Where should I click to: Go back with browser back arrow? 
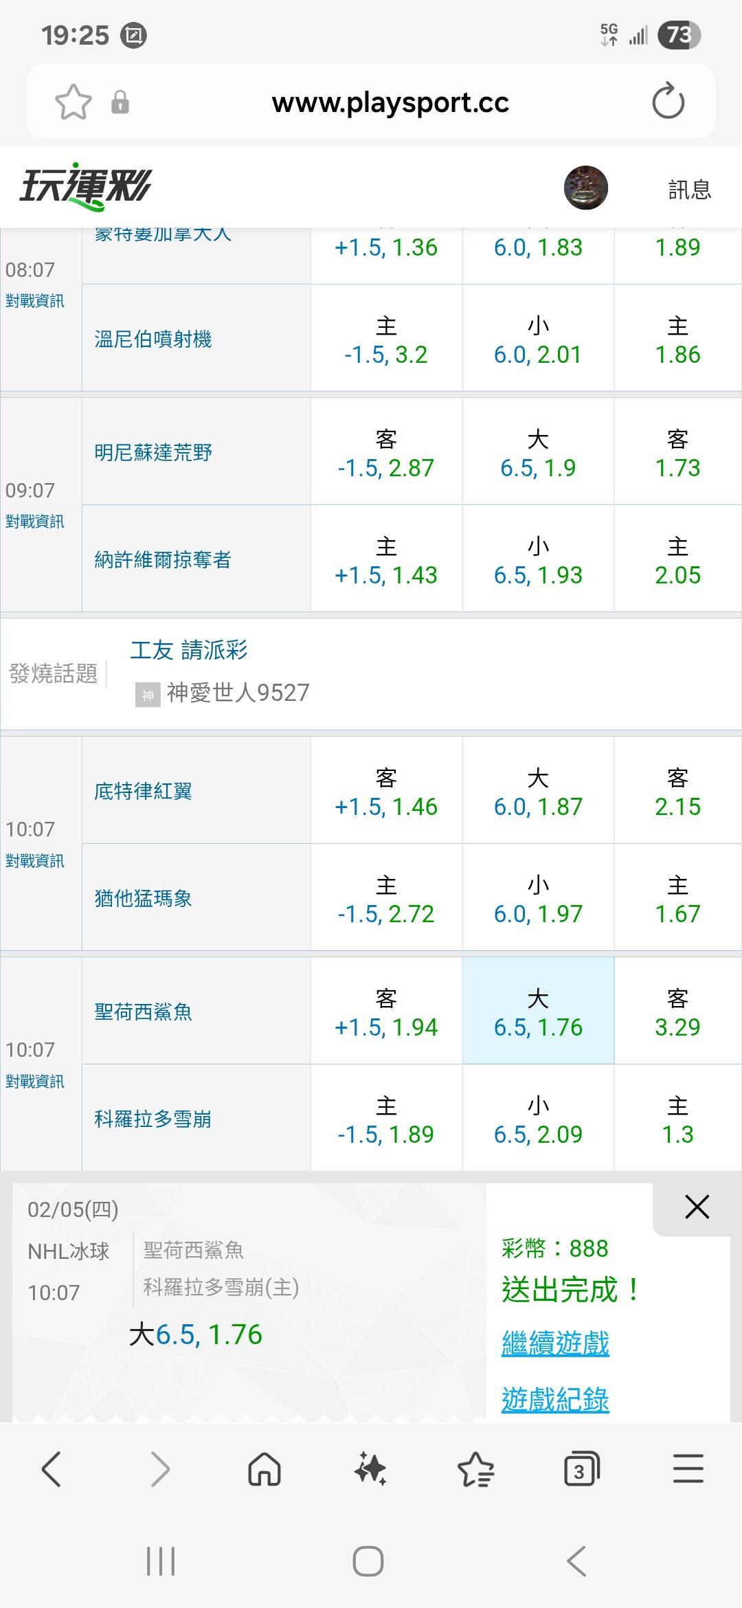click(52, 1469)
